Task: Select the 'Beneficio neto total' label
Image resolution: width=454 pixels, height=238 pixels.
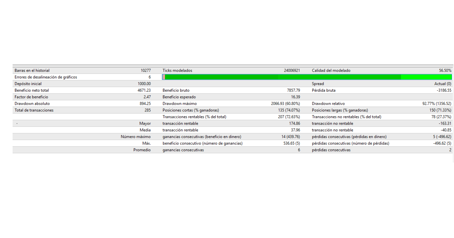Action: click(32, 90)
